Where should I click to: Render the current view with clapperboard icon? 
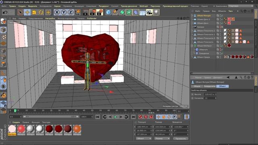tap(85, 12)
